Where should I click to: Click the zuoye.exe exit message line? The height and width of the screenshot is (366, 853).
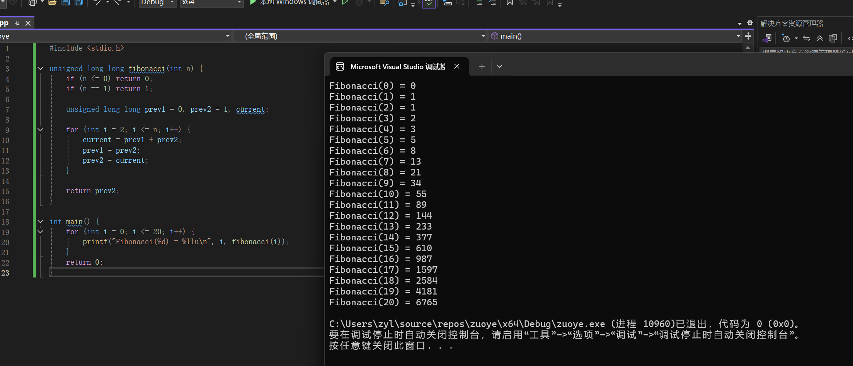[565, 324]
